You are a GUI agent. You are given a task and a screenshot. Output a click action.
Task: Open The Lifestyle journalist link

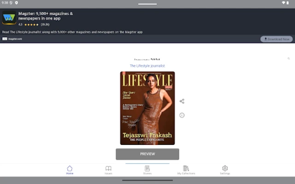[147, 66]
